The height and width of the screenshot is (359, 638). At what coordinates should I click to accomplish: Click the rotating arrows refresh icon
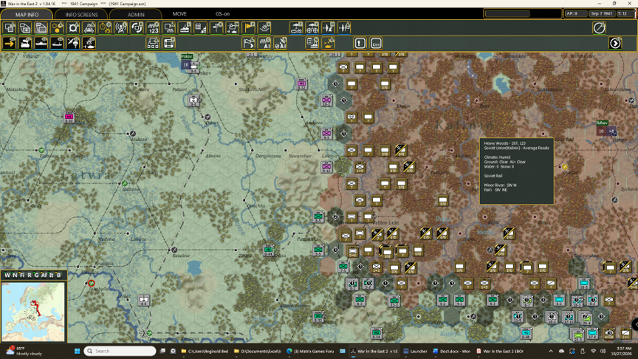(137, 28)
